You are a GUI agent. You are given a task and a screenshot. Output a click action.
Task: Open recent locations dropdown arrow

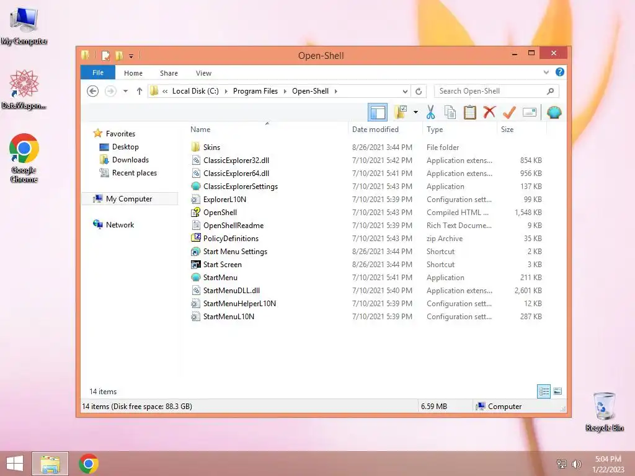[x=125, y=91]
